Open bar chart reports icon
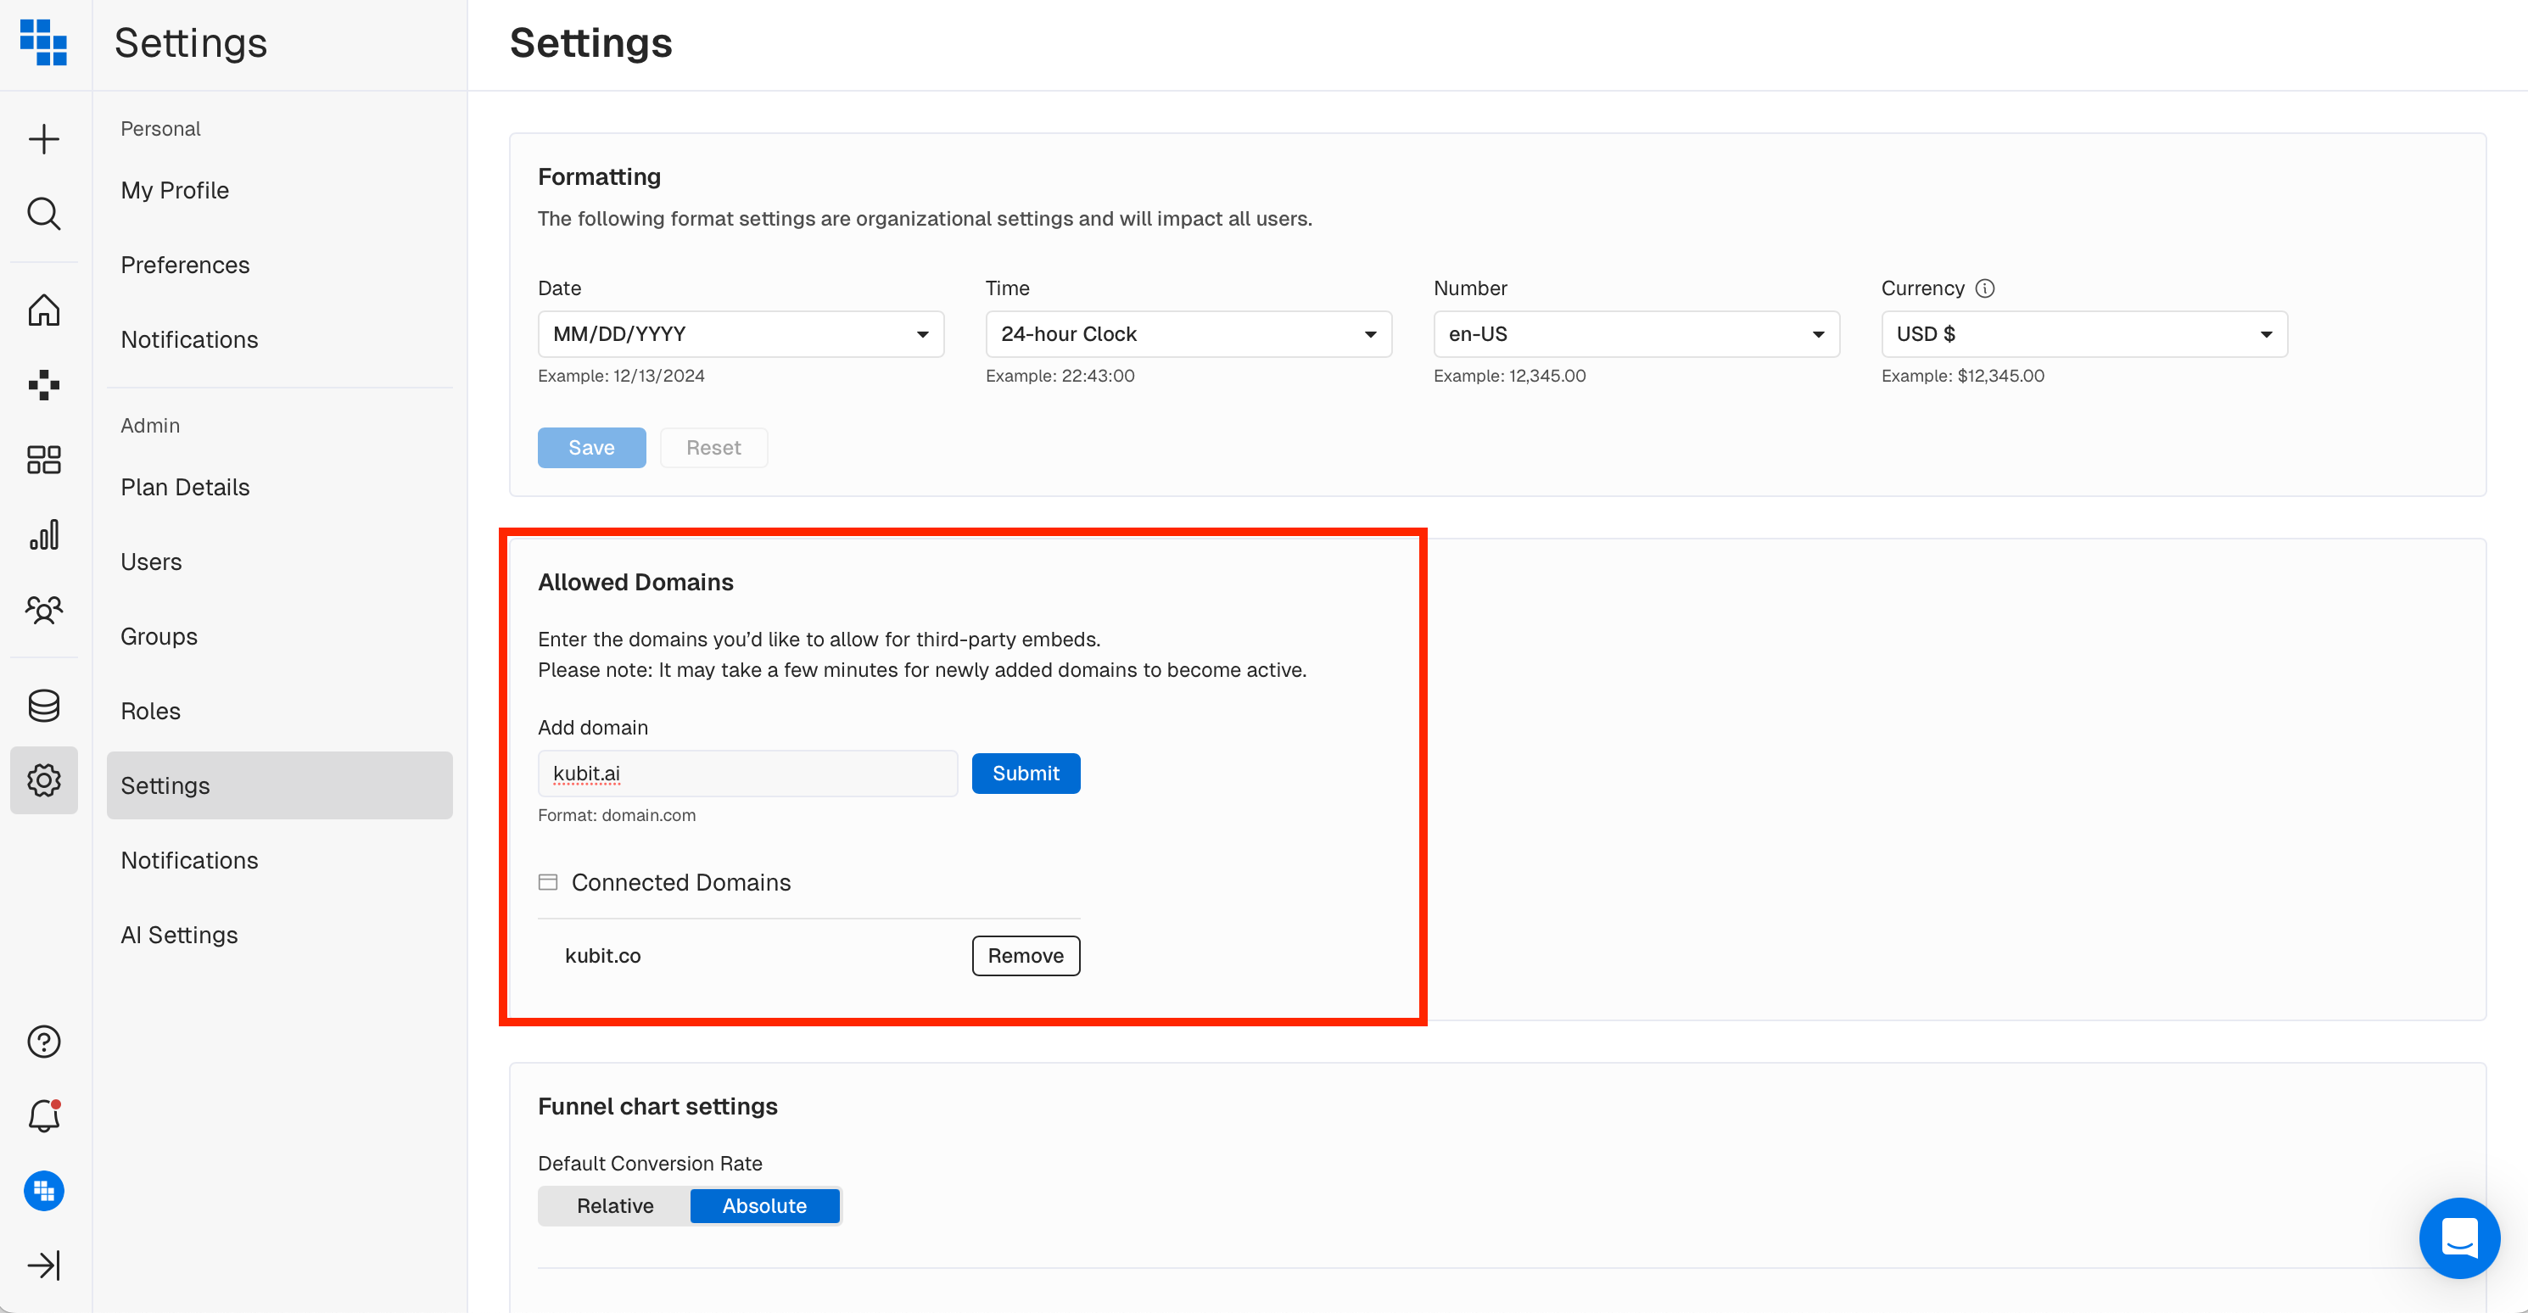The height and width of the screenshot is (1313, 2528). [44, 535]
